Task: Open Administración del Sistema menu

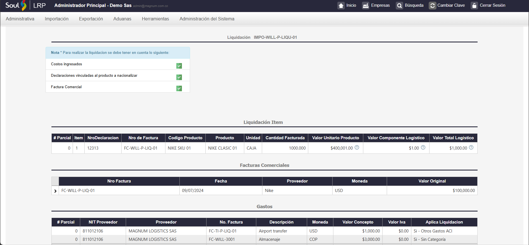Action: pyautogui.click(x=207, y=19)
